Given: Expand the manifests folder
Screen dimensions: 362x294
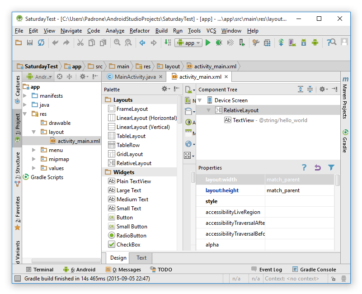Looking at the screenshot, I should (25, 96).
